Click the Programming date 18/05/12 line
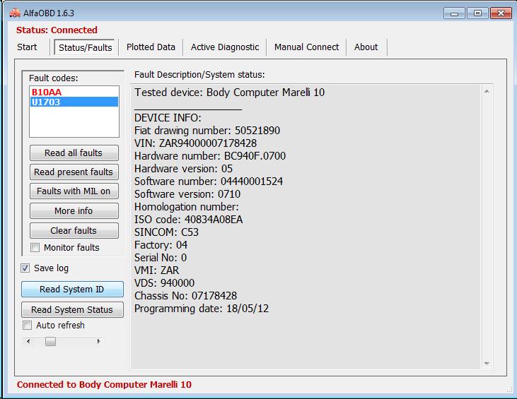This screenshot has height=399, width=517. coord(202,309)
